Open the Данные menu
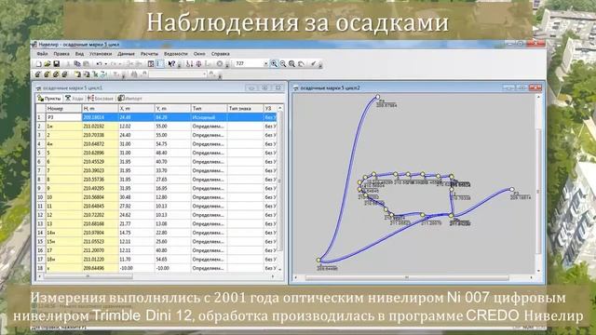The width and height of the screenshot is (596, 335). coord(126,54)
